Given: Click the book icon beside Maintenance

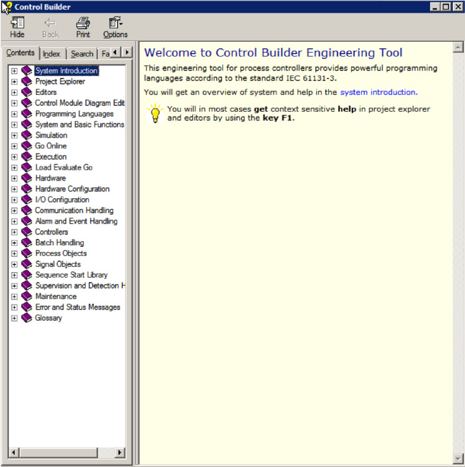Looking at the screenshot, I should [x=27, y=297].
